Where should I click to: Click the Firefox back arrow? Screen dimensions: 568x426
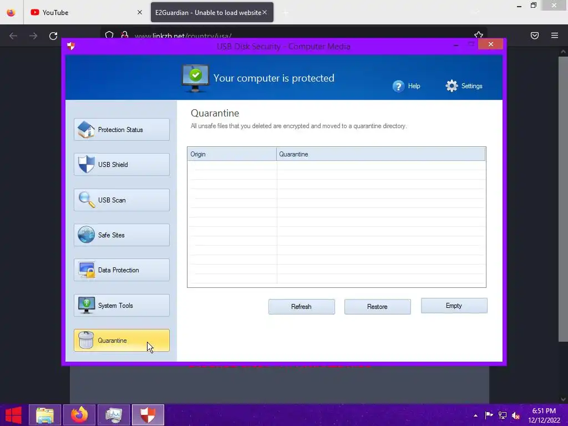[x=13, y=35]
